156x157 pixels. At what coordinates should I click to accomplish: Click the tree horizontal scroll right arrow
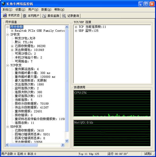(63, 145)
